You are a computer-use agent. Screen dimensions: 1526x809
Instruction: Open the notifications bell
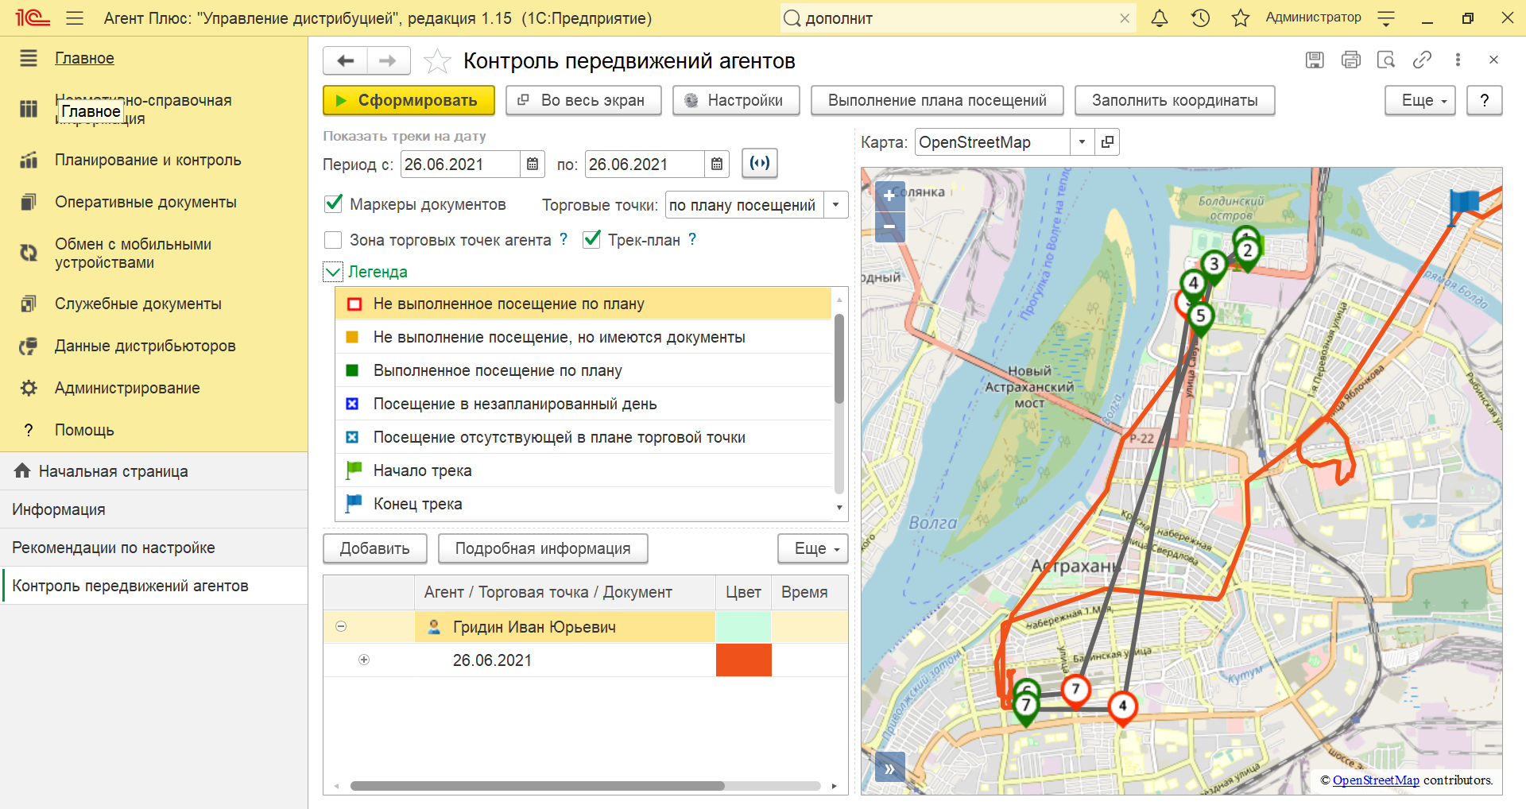coord(1160,17)
